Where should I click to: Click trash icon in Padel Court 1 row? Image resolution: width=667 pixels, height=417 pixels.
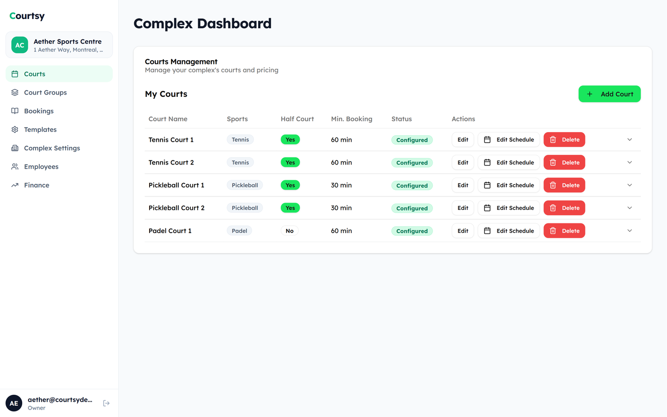(x=553, y=231)
